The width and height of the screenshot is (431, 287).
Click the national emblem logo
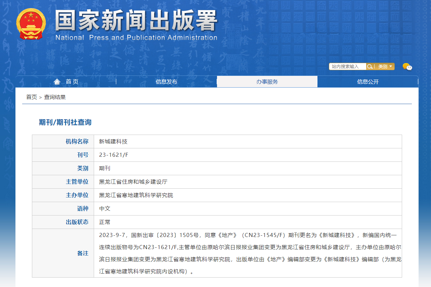(x=31, y=24)
